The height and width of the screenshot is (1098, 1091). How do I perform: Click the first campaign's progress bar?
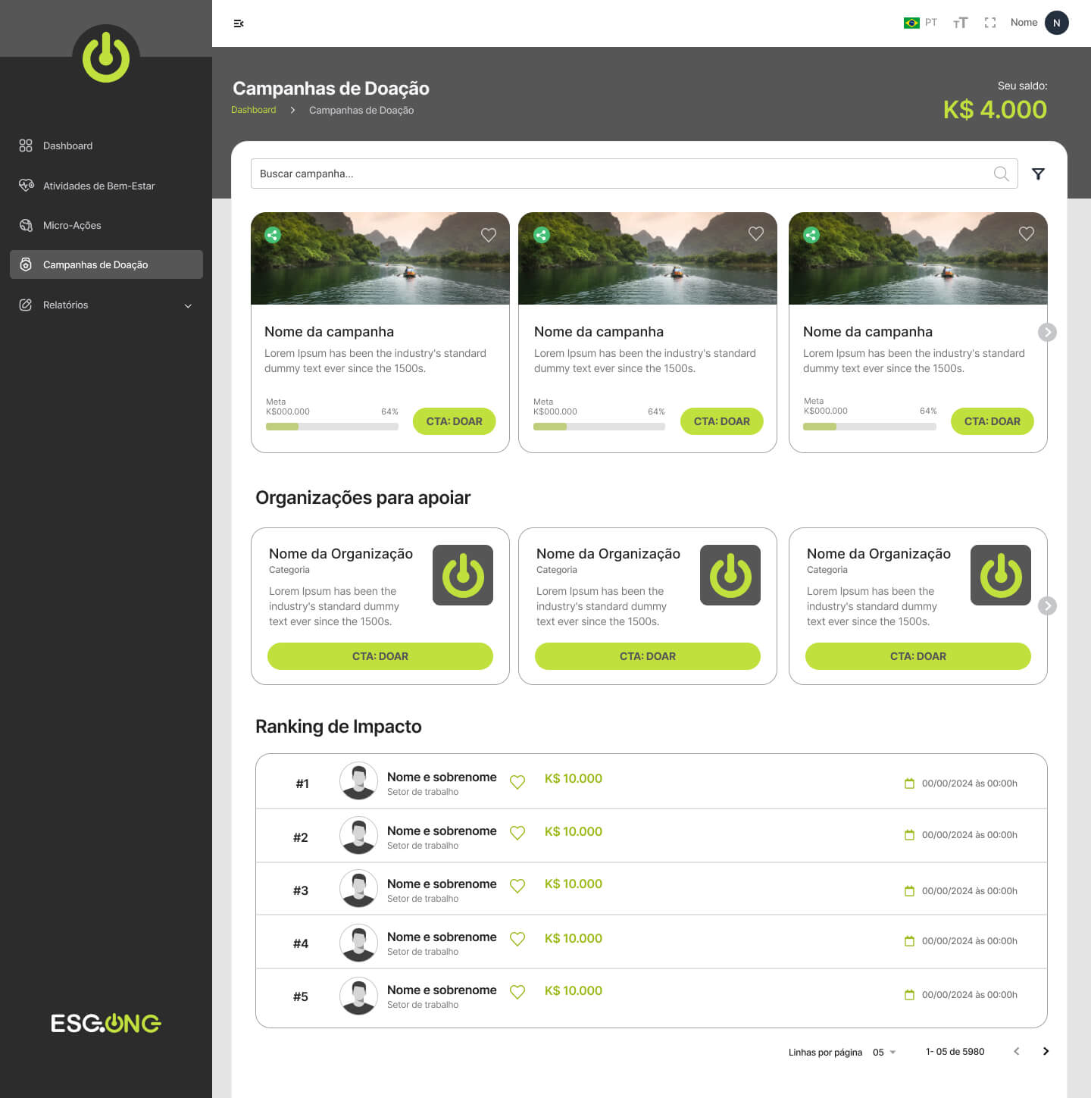(x=332, y=427)
